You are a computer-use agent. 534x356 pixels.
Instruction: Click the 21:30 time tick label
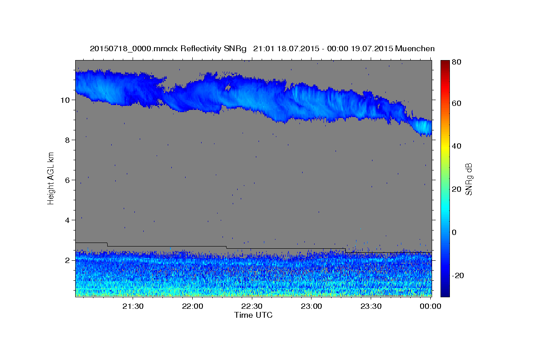point(133,306)
